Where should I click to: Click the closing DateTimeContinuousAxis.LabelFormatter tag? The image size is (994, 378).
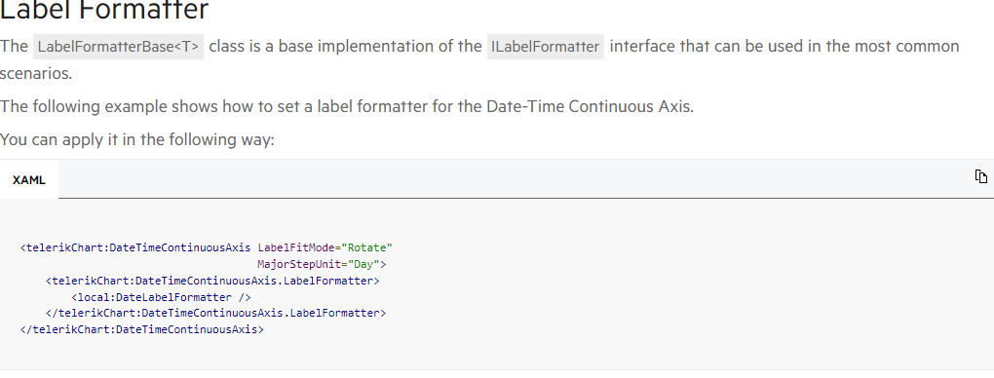tap(215, 313)
